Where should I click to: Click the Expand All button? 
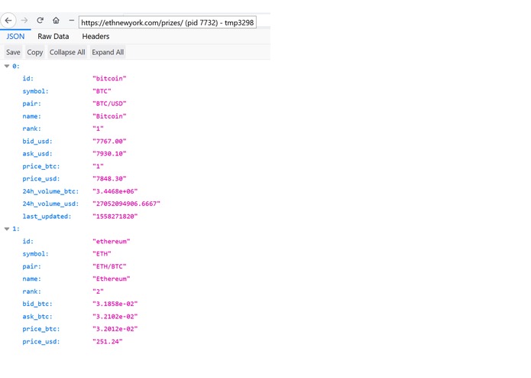[108, 52]
